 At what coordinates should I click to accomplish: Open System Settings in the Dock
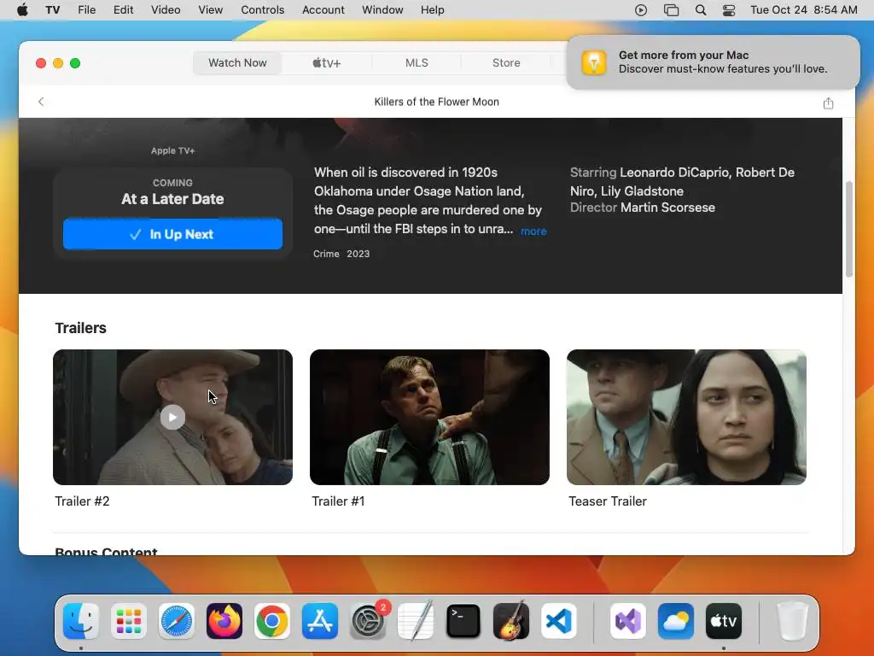pos(368,621)
